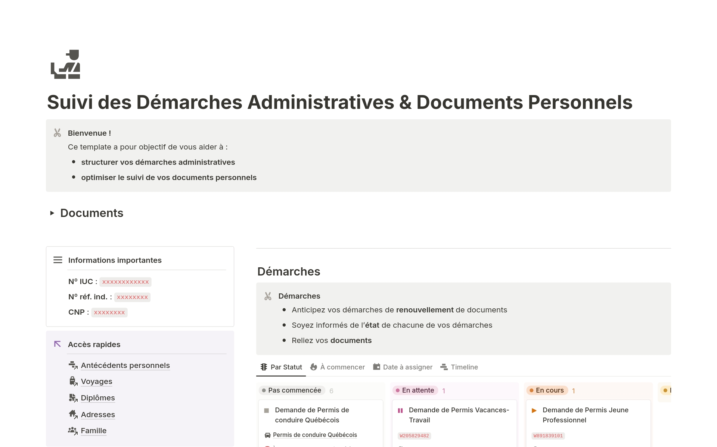Click the book icon next to Voyages
The image size is (717, 447).
pyautogui.click(x=73, y=381)
